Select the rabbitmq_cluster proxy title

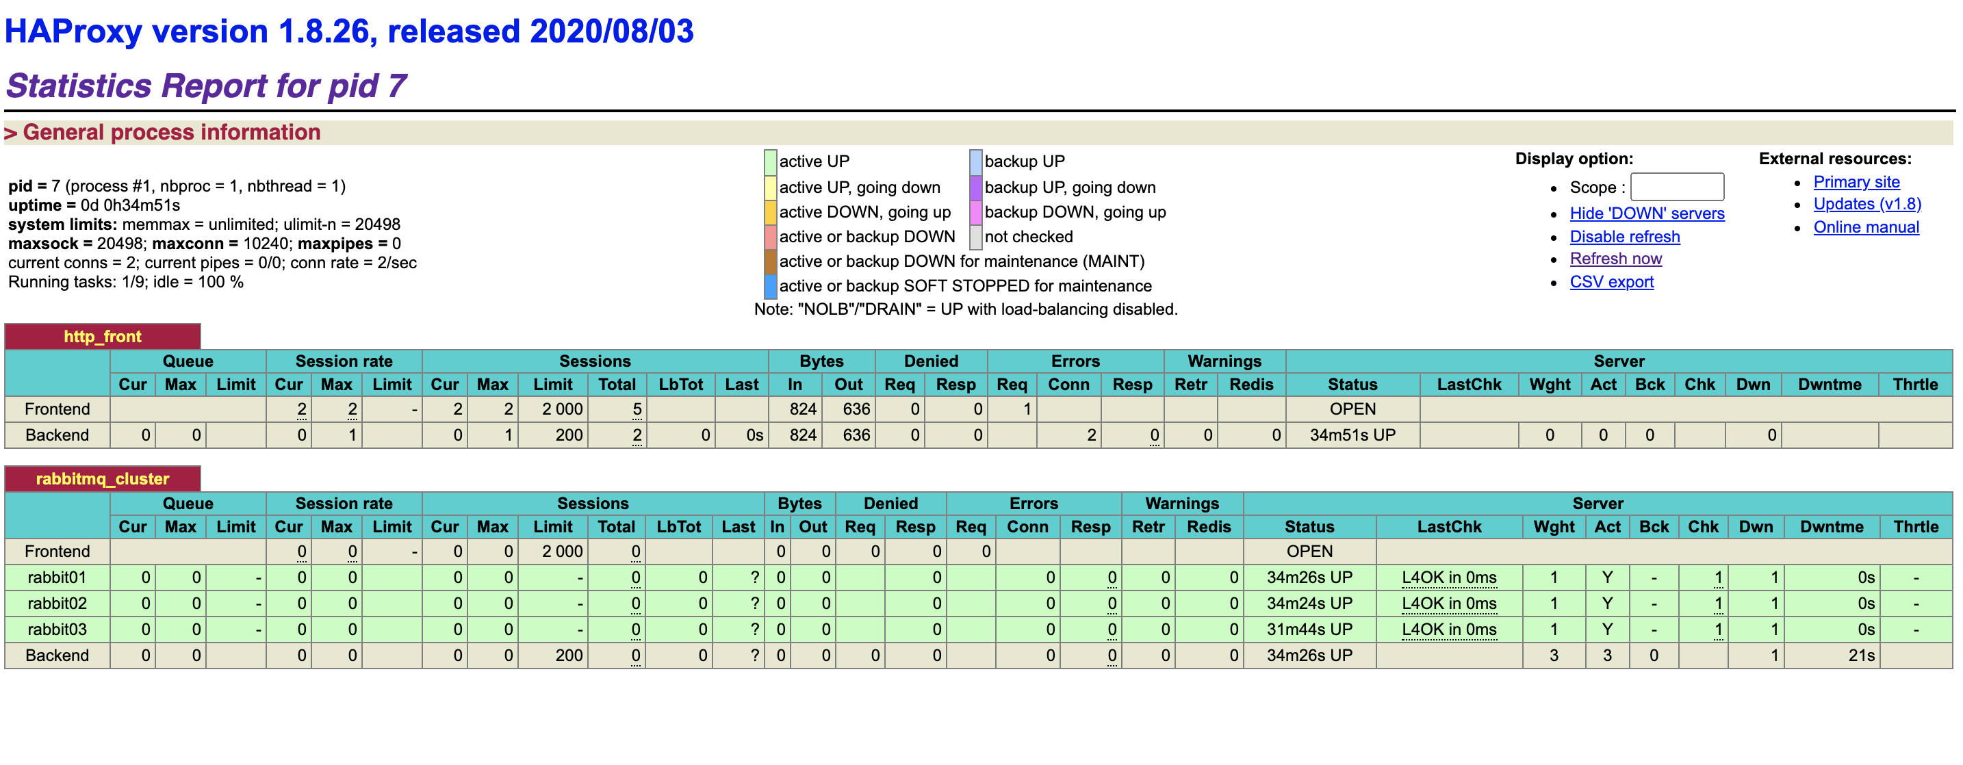(x=102, y=479)
